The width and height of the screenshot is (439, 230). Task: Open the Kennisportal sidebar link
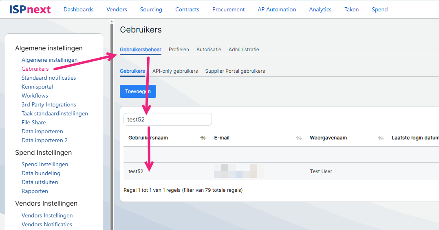37,87
